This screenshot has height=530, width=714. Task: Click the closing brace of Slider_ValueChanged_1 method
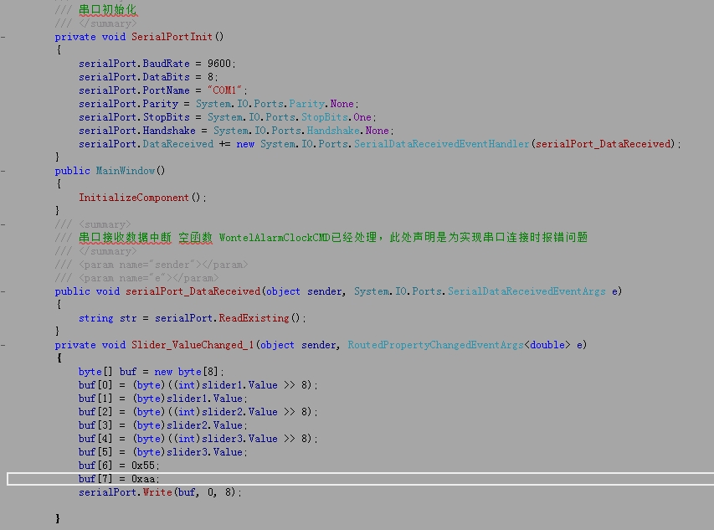pyautogui.click(x=58, y=518)
